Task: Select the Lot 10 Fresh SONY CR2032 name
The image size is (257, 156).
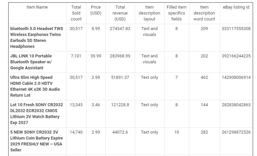Action: coord(37,113)
